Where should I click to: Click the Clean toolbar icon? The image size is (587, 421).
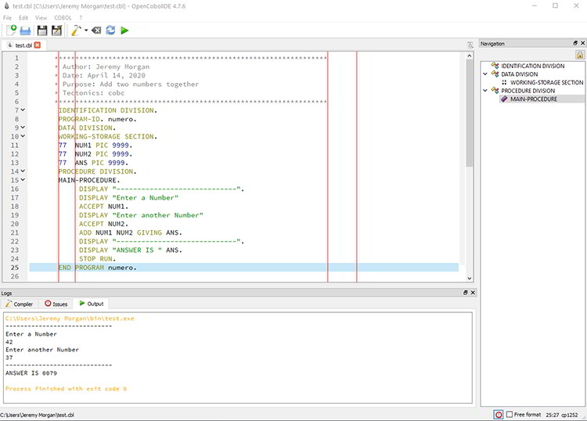[95, 31]
